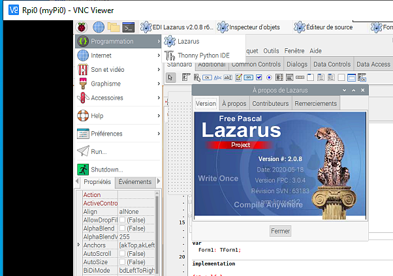This screenshot has height=276, width=393.
Task: Open the Fenêtre menu
Action: point(294,51)
